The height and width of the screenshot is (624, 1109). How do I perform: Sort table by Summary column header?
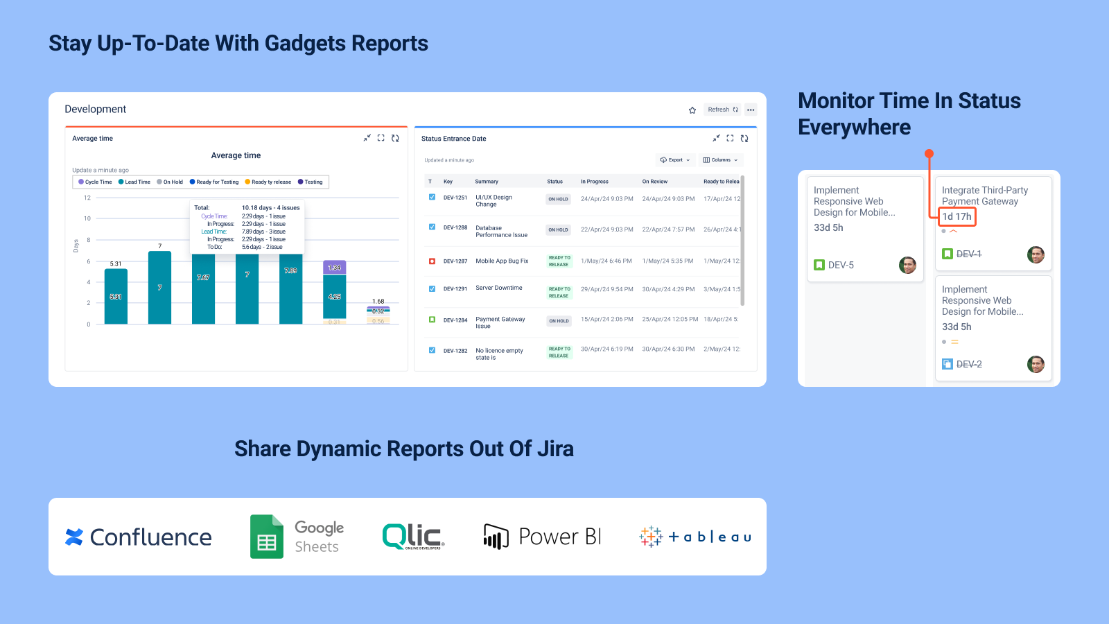(x=487, y=182)
